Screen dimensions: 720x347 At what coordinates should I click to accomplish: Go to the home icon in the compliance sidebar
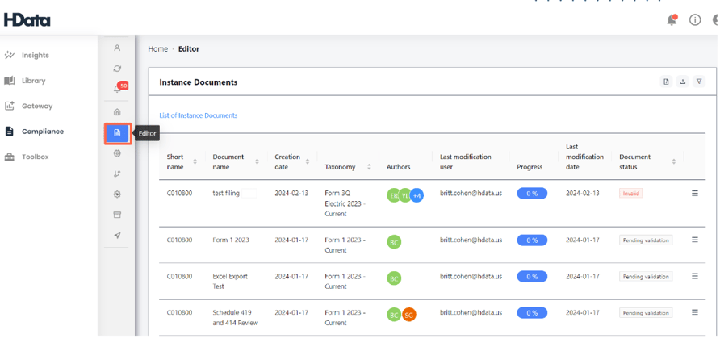[x=117, y=112]
